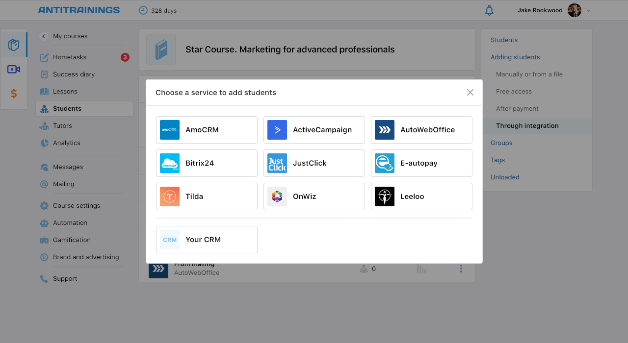
Task: Click the Course settings gear icon
Action: [x=44, y=206]
